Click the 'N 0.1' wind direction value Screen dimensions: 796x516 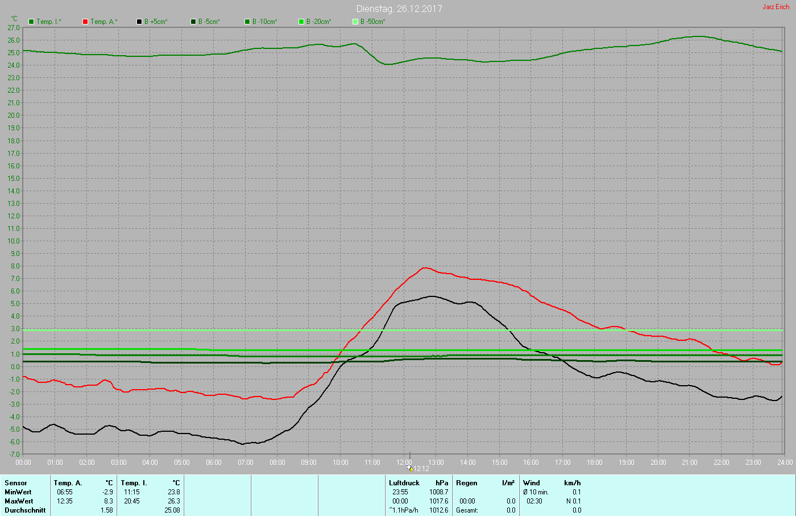pos(574,501)
